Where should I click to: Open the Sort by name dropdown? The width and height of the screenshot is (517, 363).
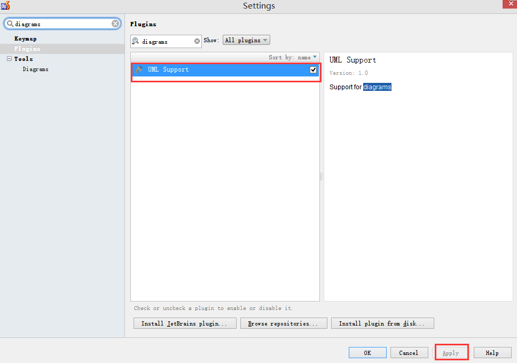(x=293, y=57)
